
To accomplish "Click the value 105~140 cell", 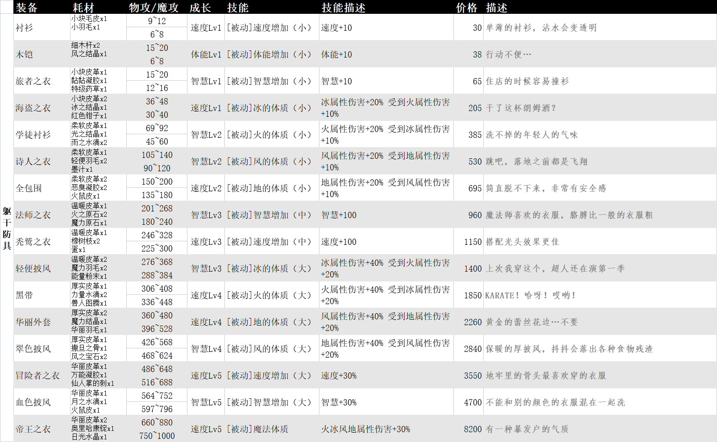I will pyautogui.click(x=157, y=154).
